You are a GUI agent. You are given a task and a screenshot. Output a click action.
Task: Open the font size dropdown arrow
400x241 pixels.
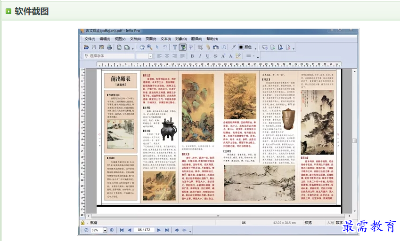click(150, 56)
